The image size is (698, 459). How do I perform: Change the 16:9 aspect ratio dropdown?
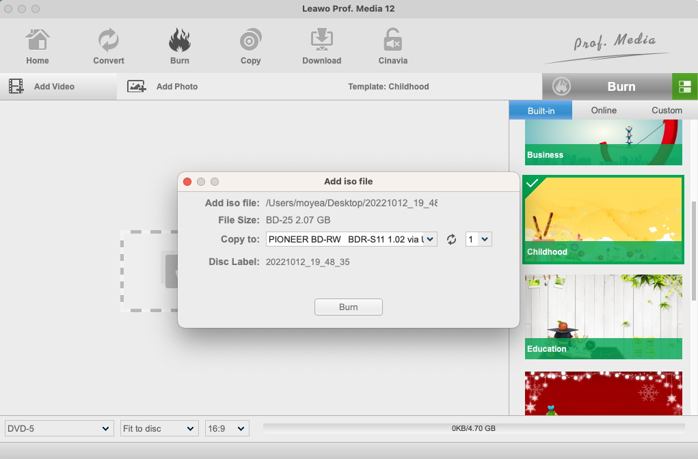pos(227,428)
